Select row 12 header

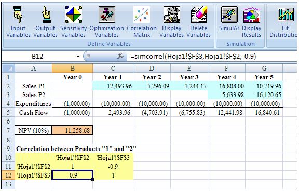click(8, 175)
